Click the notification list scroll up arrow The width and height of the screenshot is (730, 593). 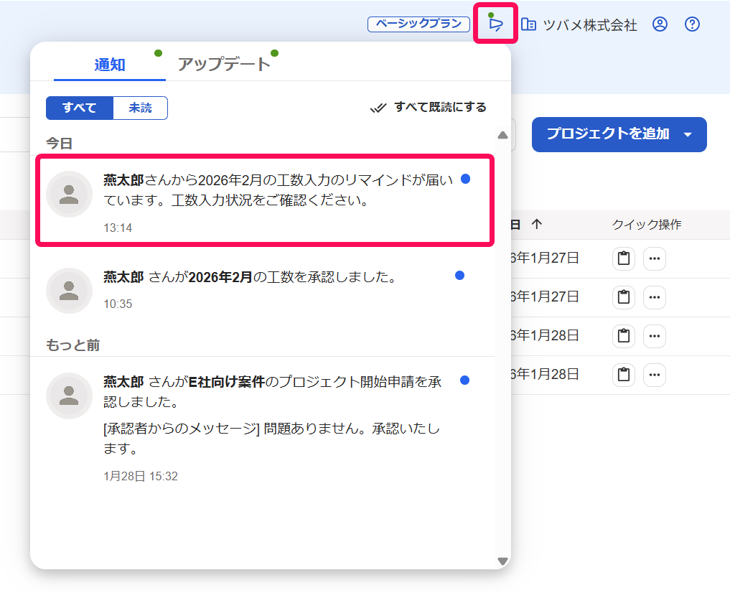click(502, 135)
